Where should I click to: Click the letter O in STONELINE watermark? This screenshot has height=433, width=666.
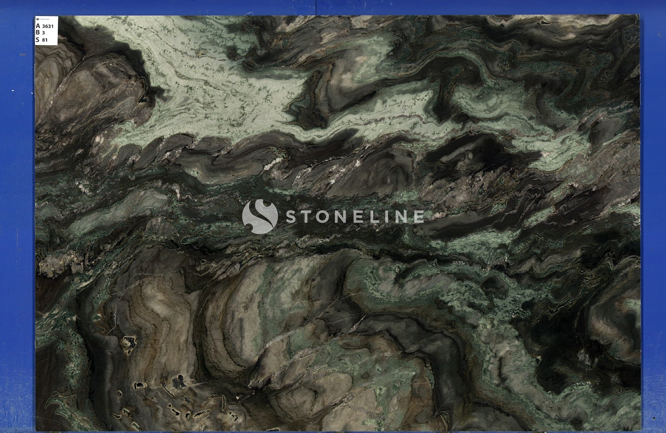(326, 216)
